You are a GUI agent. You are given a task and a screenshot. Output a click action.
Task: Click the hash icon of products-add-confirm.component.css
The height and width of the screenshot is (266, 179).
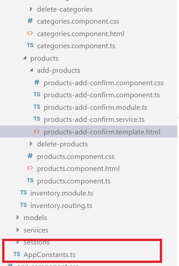37,83
